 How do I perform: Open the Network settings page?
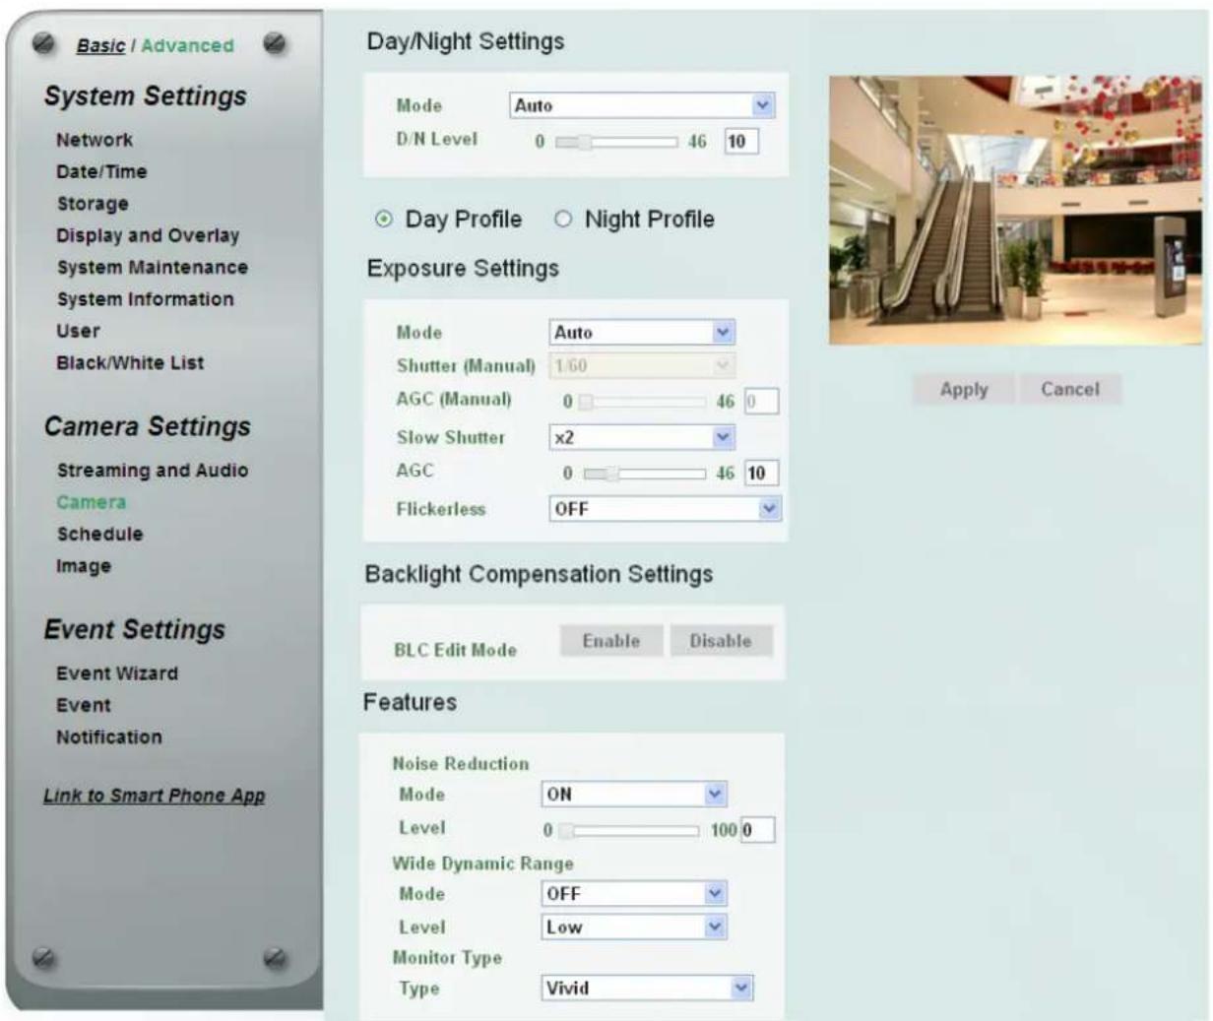point(95,140)
